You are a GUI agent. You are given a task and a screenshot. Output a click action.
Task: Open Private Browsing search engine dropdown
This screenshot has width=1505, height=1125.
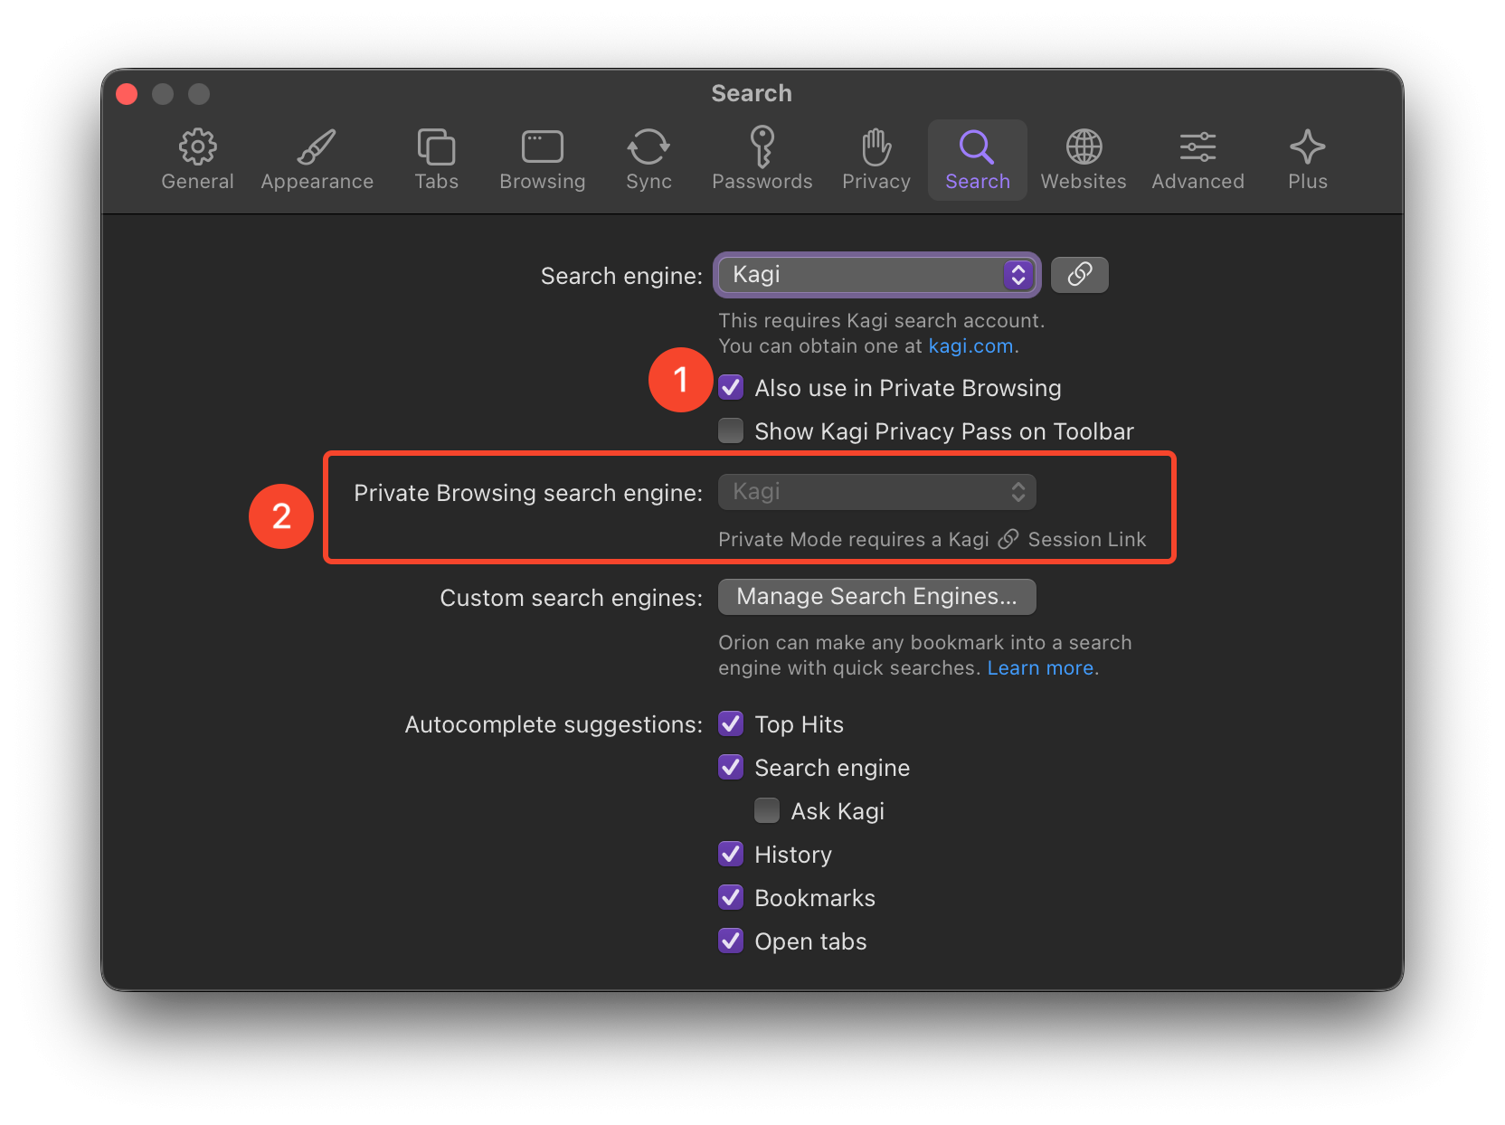[876, 492]
